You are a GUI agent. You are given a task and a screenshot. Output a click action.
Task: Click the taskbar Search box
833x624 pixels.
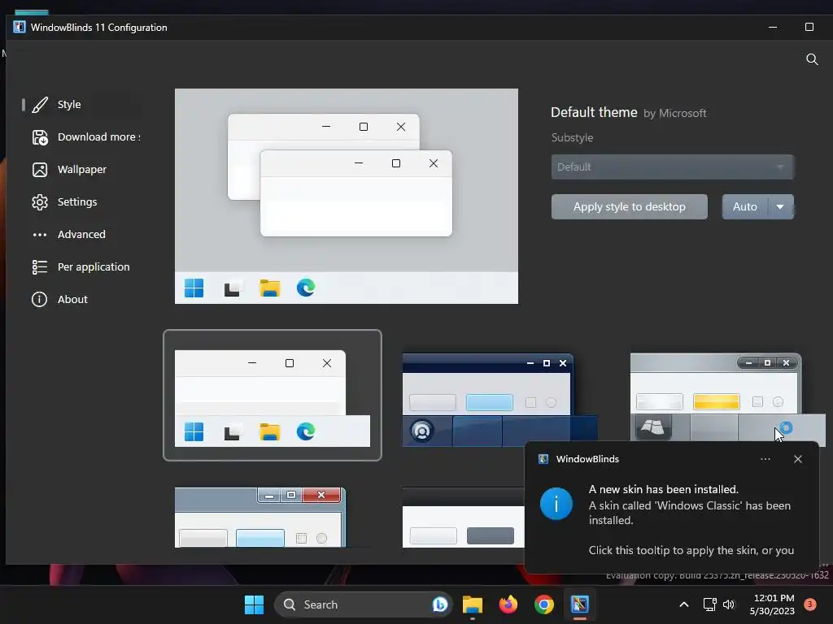(x=363, y=604)
